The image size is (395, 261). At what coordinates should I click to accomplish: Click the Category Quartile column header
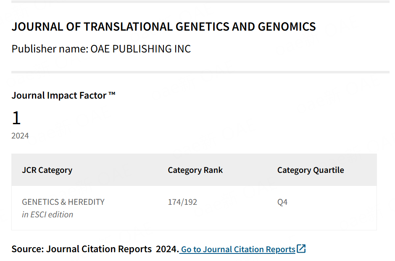click(311, 170)
